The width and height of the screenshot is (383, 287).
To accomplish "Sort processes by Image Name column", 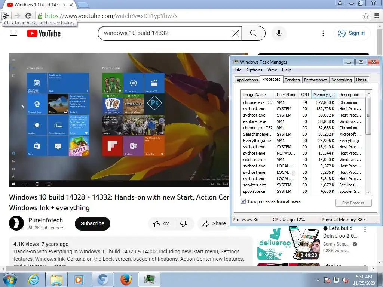I will click(257, 95).
